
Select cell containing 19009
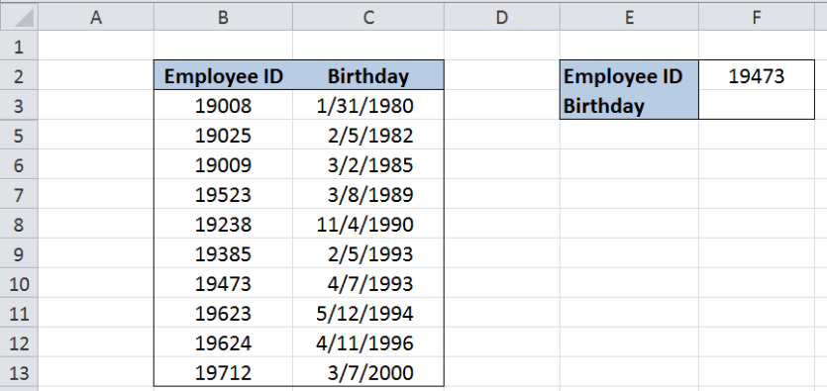pyautogui.click(x=223, y=165)
